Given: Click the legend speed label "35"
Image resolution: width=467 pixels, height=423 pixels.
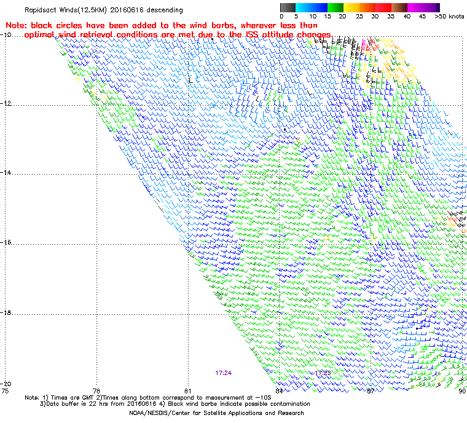Looking at the screenshot, I should click(391, 17).
